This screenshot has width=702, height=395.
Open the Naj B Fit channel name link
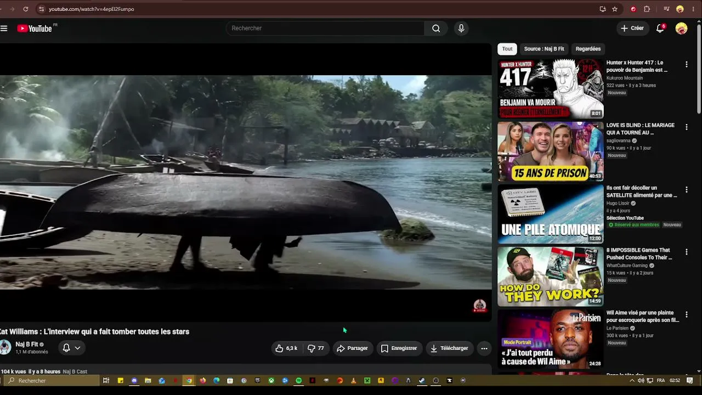(27, 345)
